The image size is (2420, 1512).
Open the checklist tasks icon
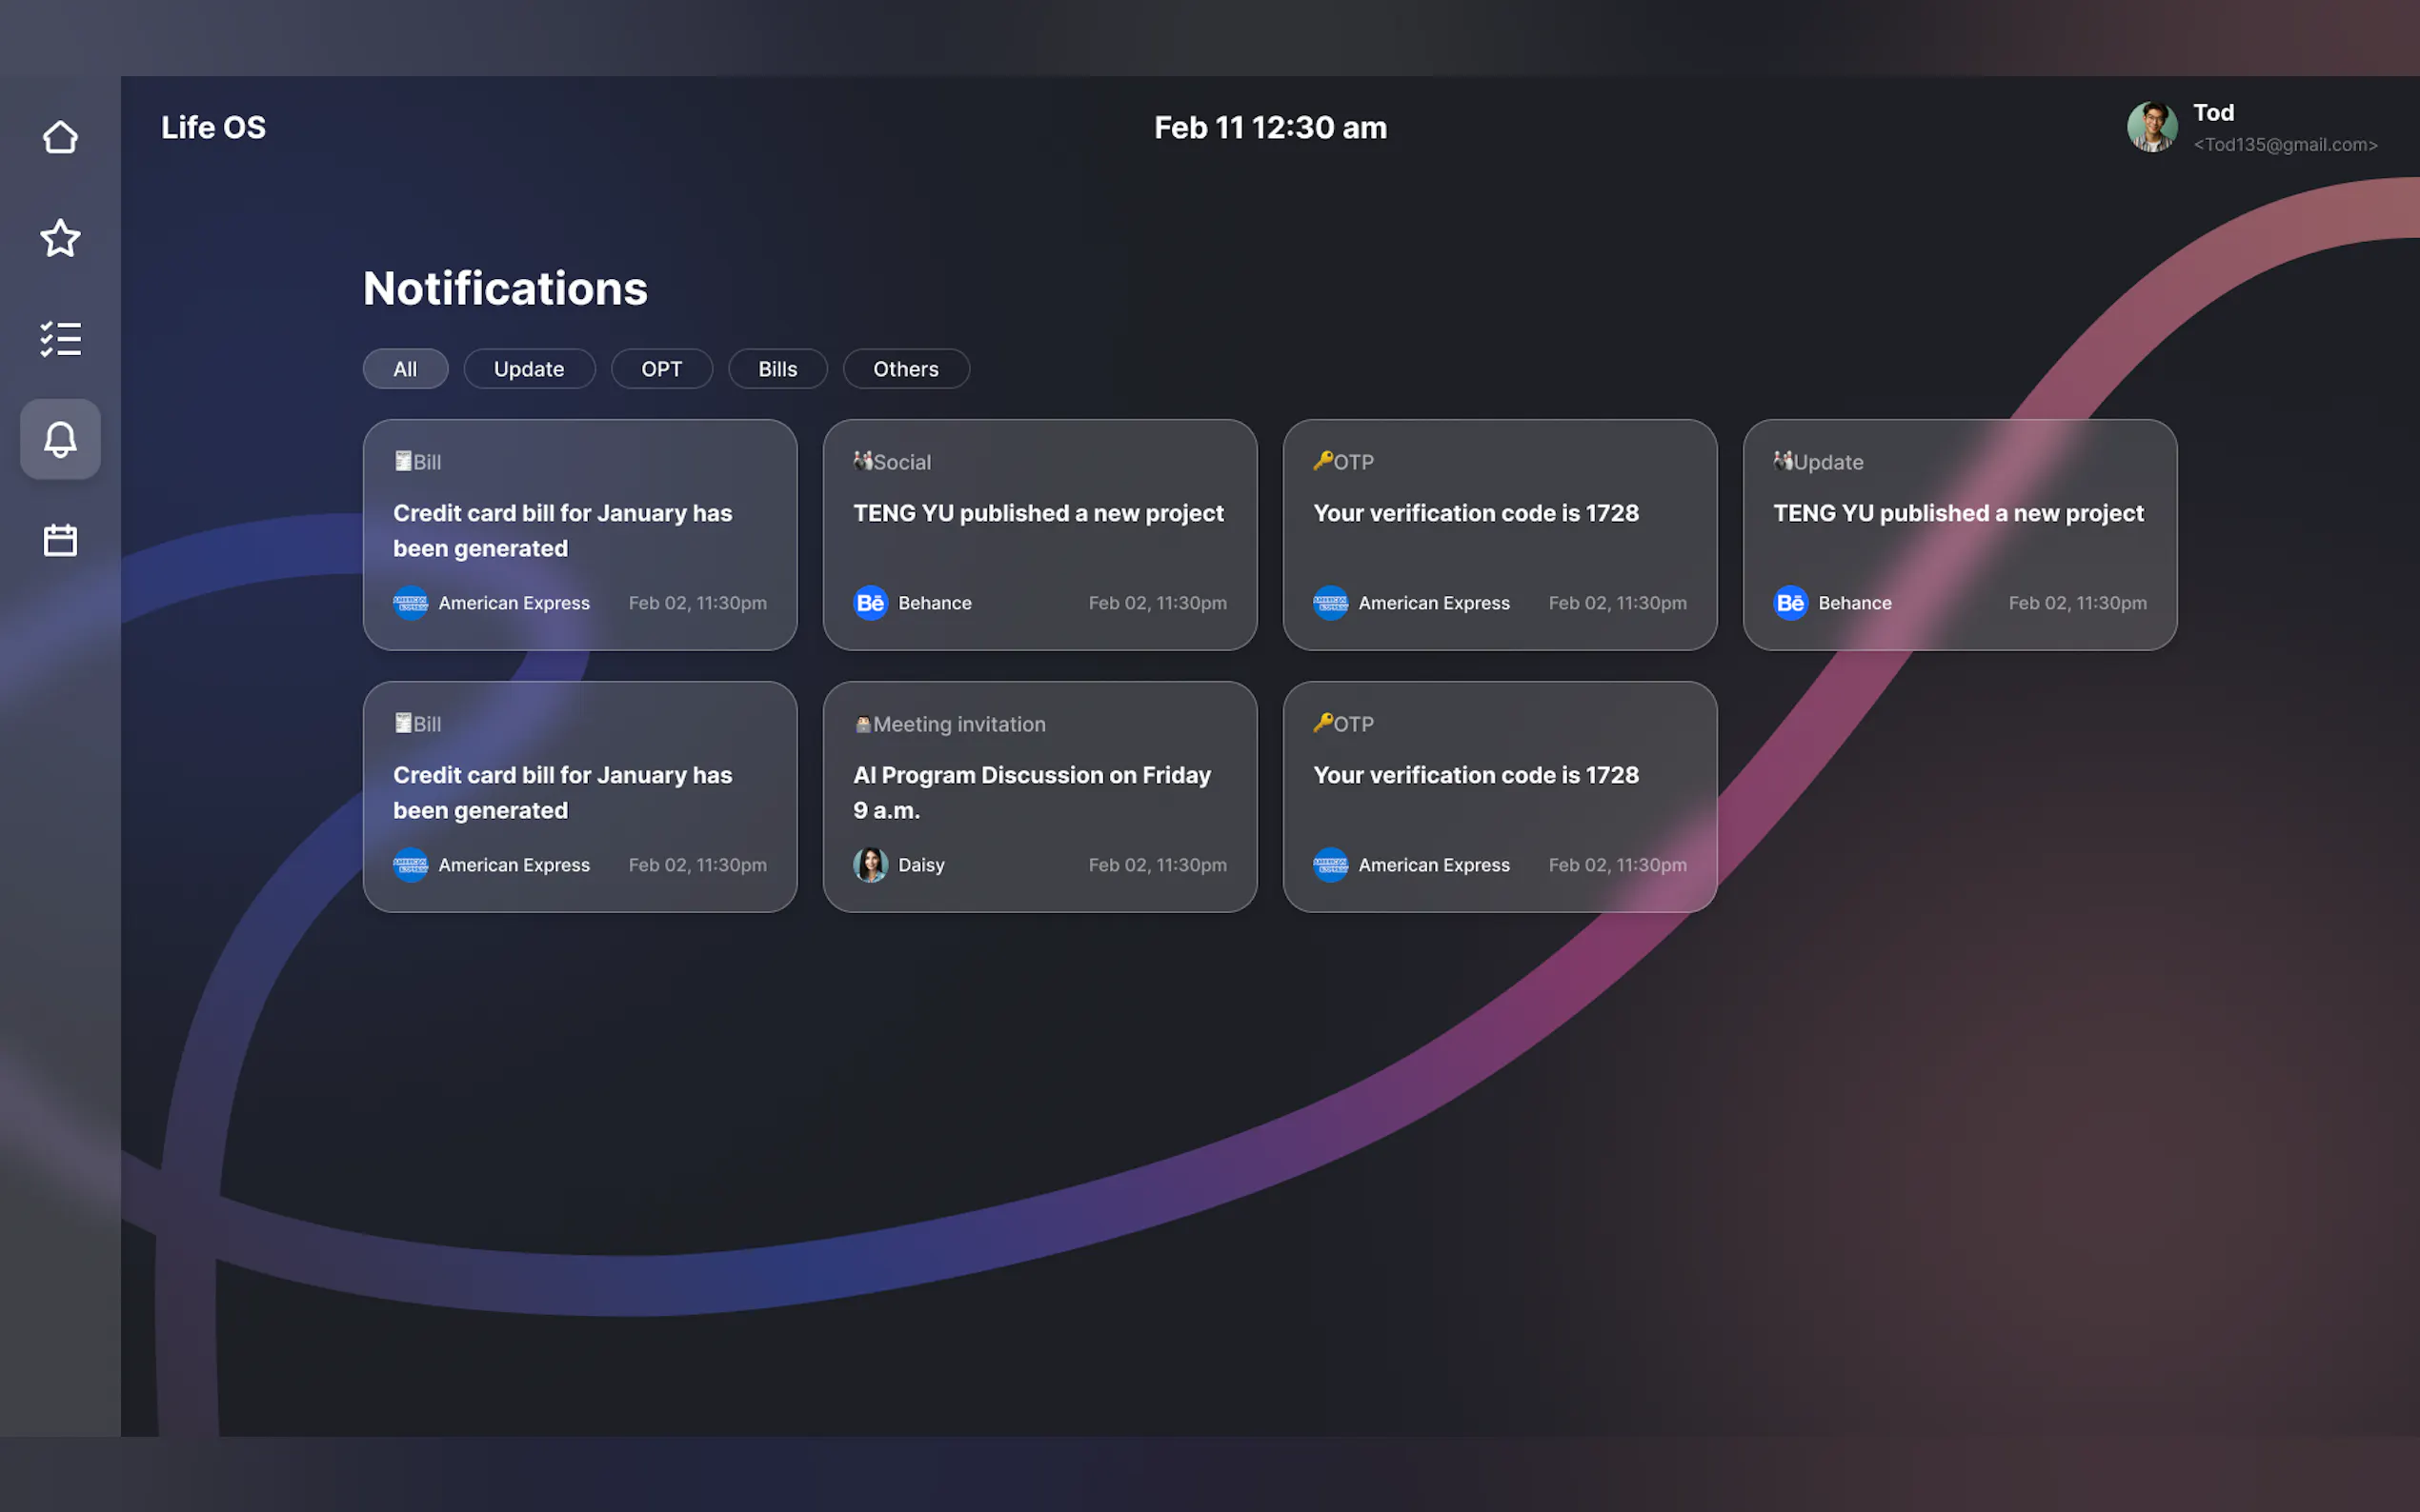[60, 339]
